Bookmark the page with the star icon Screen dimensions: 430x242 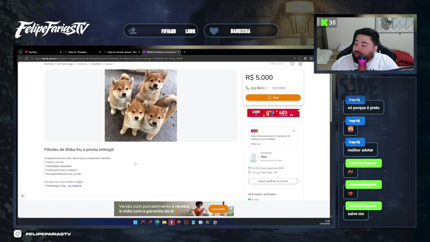(x=299, y=58)
